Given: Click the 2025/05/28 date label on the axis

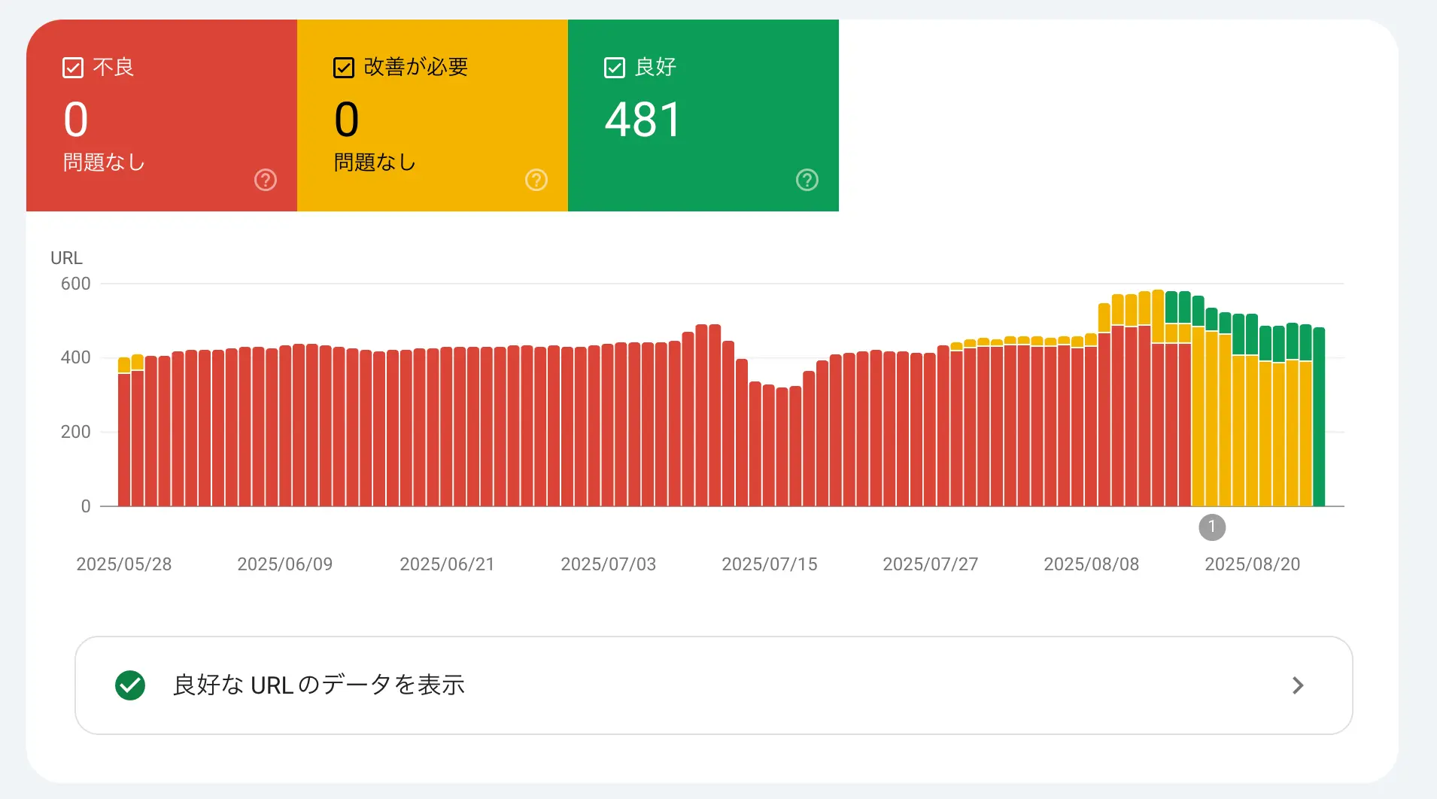Looking at the screenshot, I should (x=124, y=564).
